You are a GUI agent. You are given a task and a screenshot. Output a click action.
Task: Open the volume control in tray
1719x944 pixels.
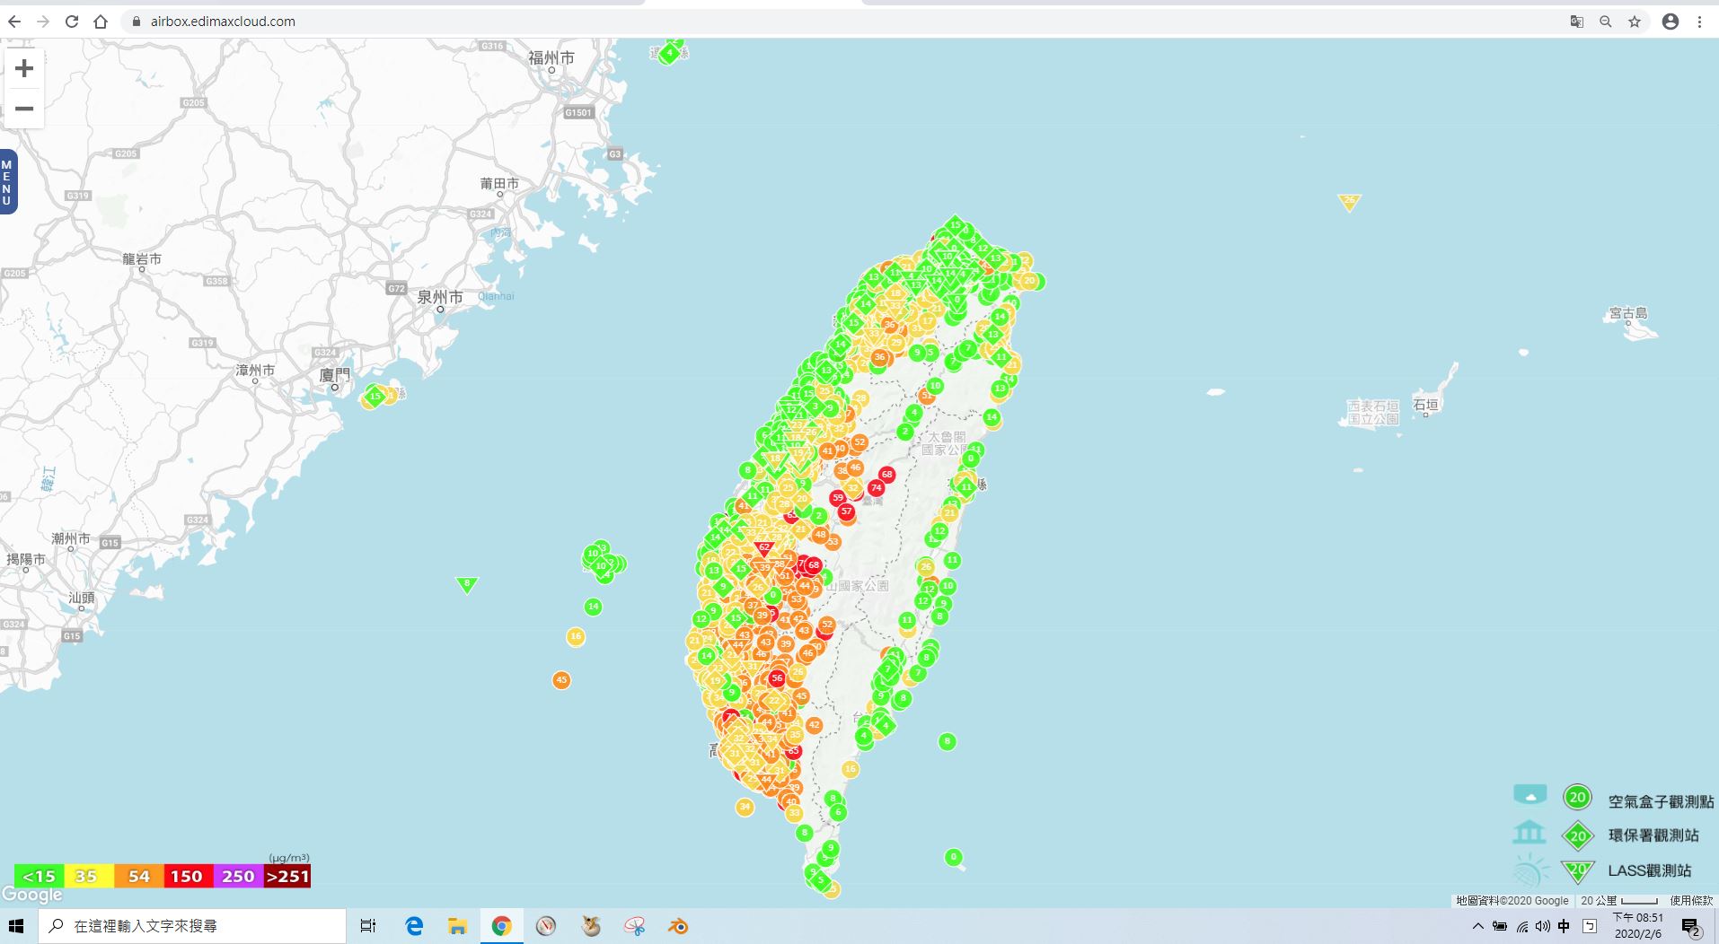pyautogui.click(x=1542, y=926)
